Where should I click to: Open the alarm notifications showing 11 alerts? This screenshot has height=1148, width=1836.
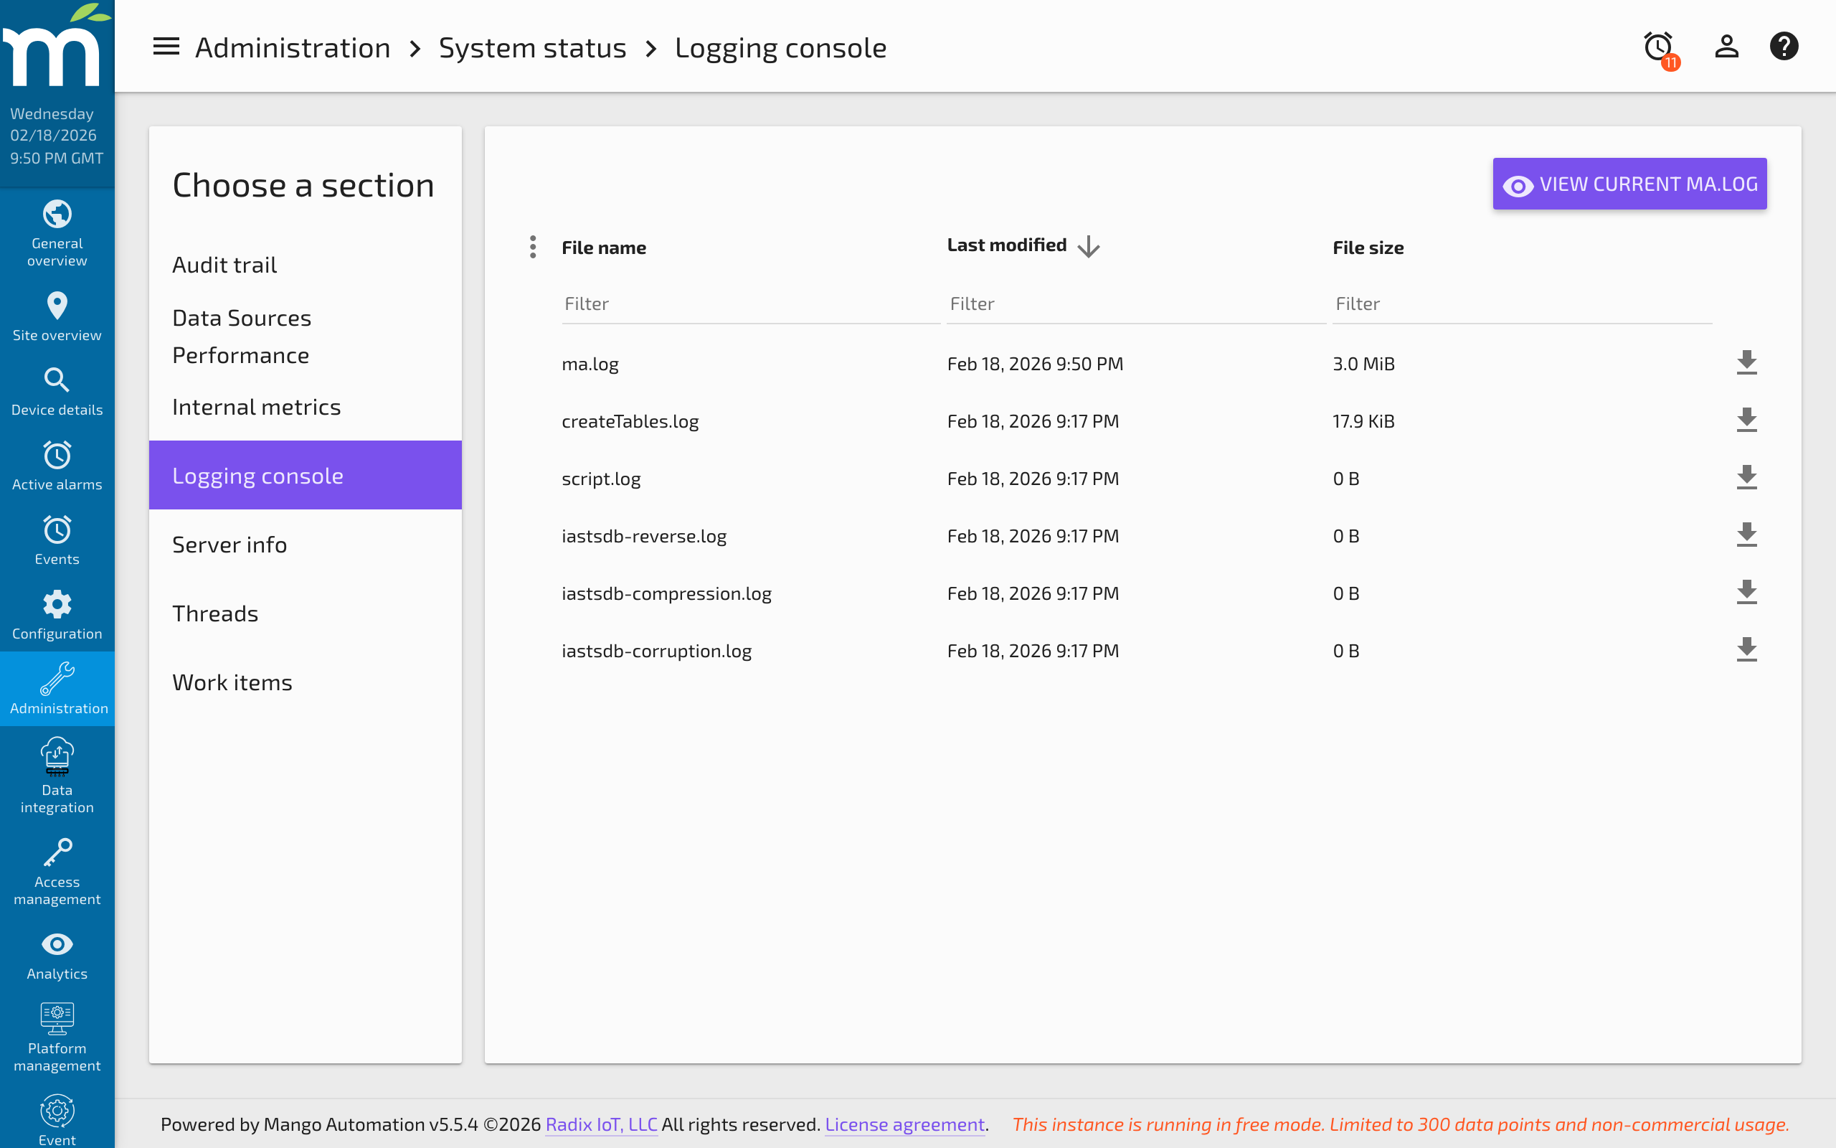[1657, 47]
